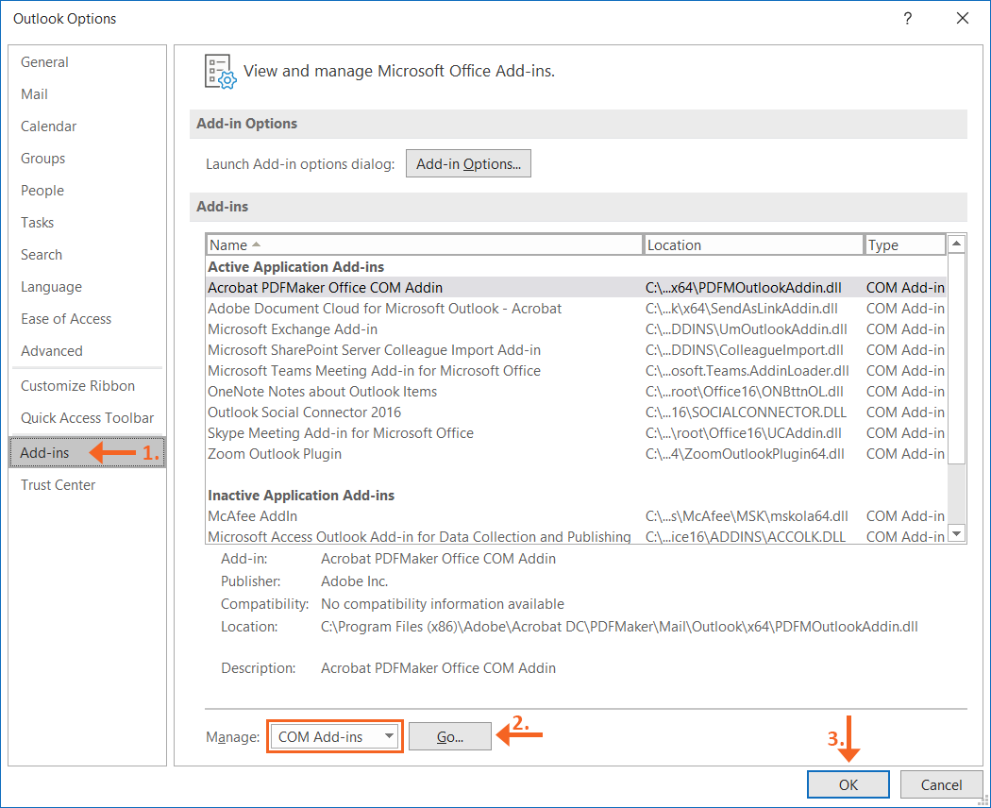Confirm with the OK button
Screen dimensions: 991x808
coord(848,784)
